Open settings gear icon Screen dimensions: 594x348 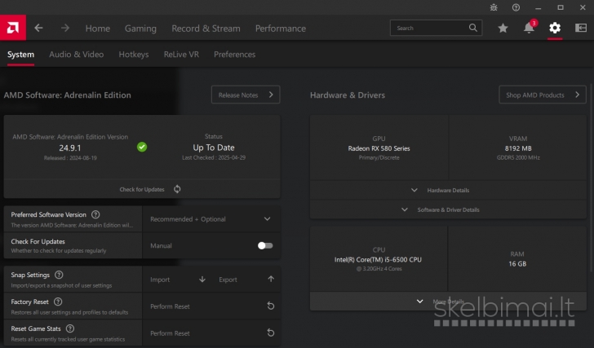(x=555, y=28)
